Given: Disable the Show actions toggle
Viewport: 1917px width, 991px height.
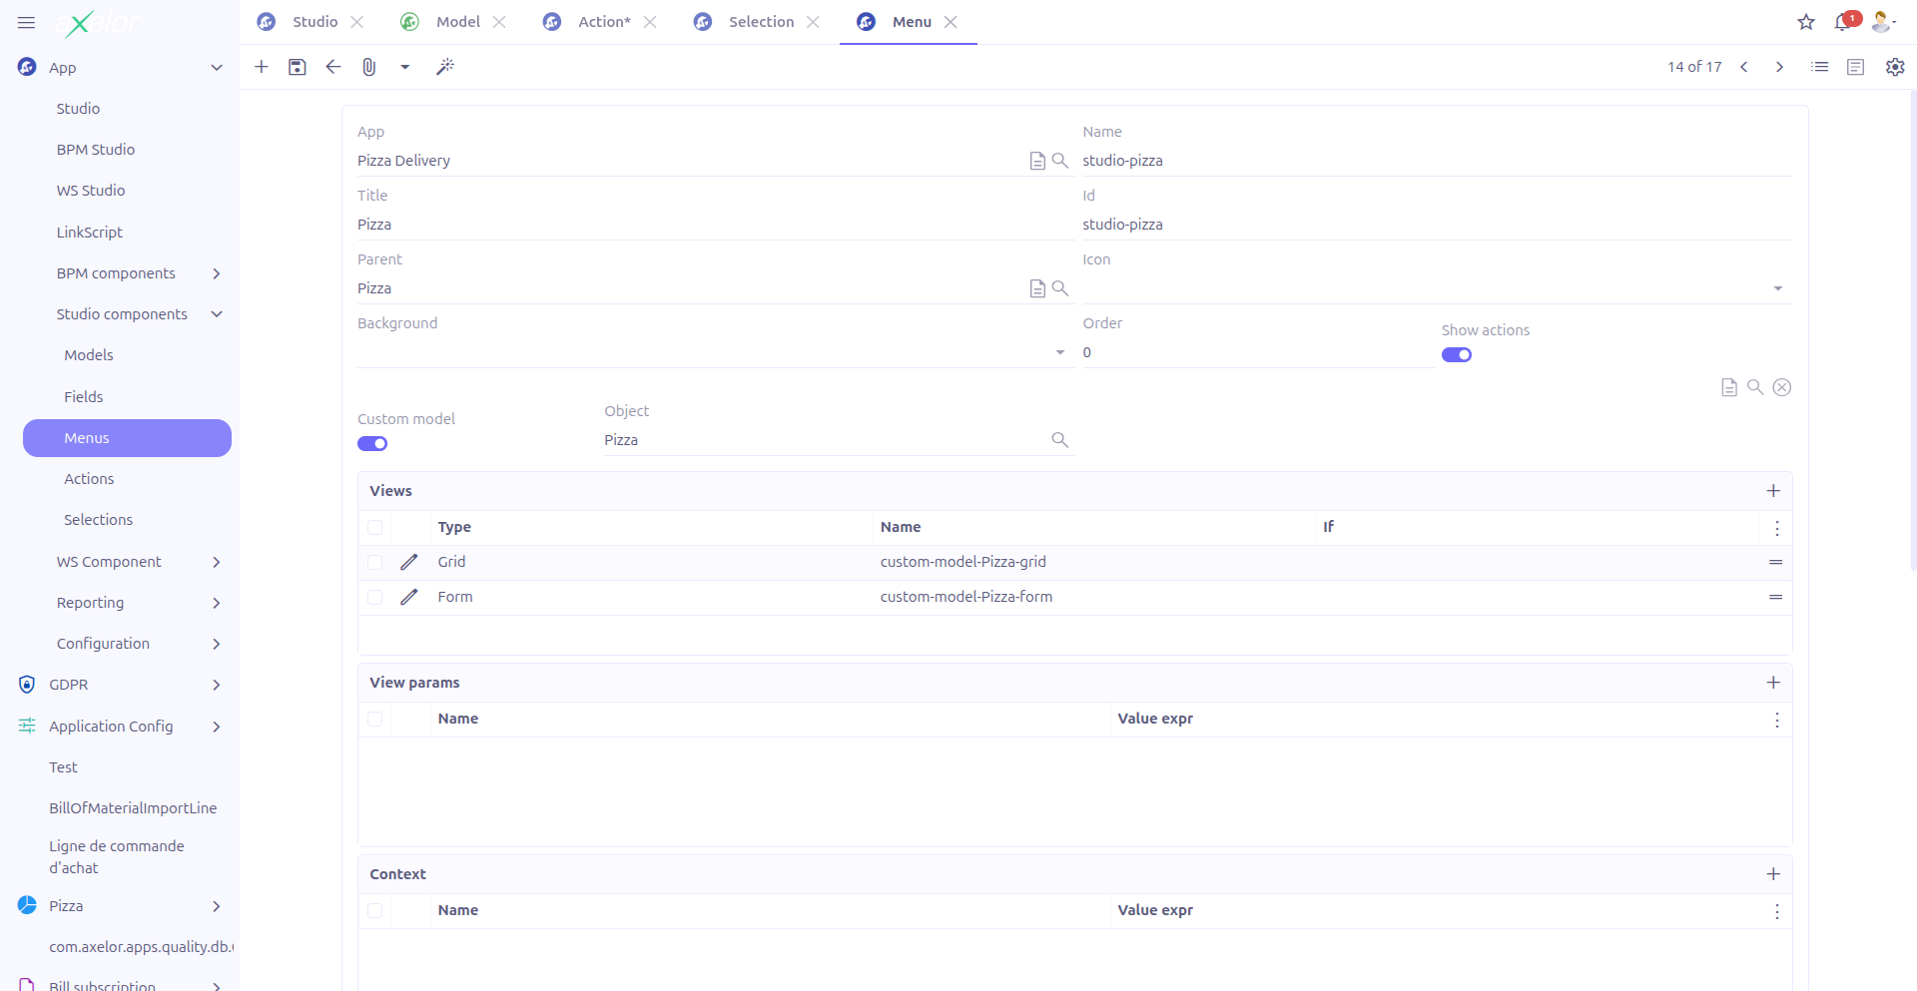Looking at the screenshot, I should point(1457,354).
